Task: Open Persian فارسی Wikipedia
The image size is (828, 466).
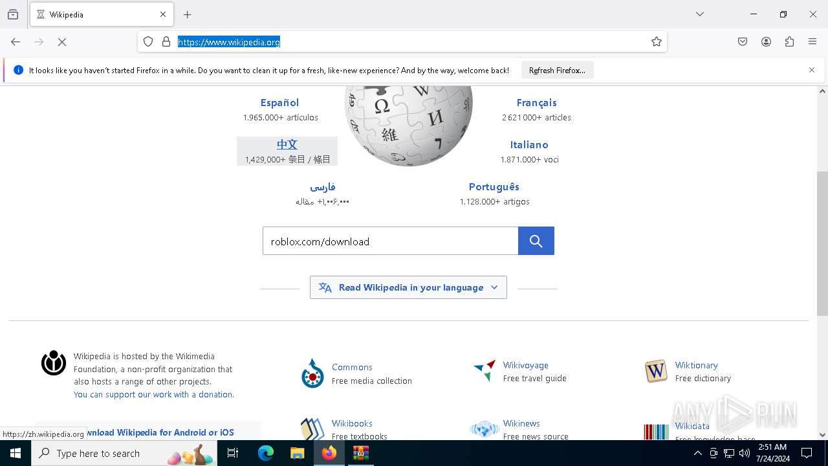Action: click(x=323, y=187)
